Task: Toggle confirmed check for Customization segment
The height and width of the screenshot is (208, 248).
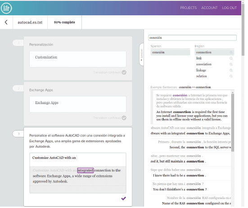Action: (124, 72)
